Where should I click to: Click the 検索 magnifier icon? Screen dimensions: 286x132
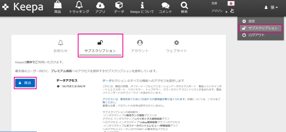pyautogui.click(x=184, y=5)
